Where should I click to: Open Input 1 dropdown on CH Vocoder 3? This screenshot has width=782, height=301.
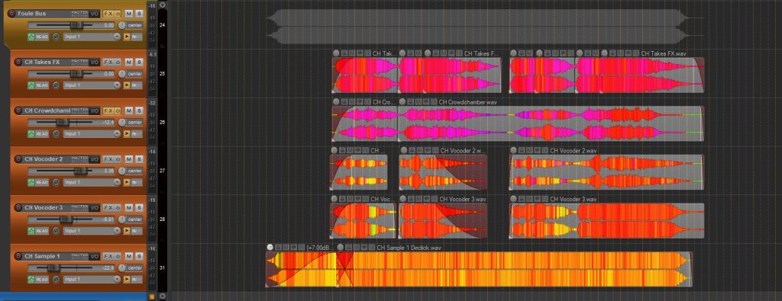tap(92, 231)
